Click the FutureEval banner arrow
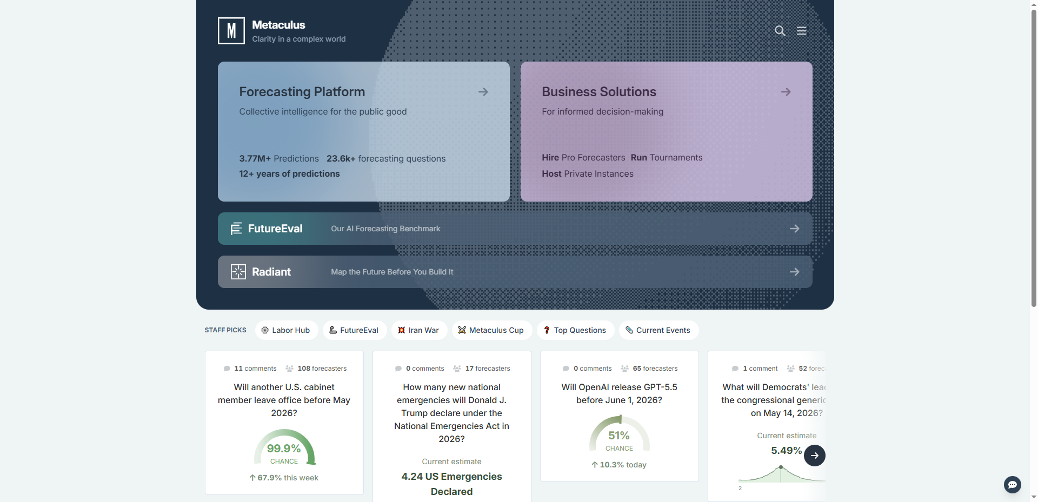 794,229
